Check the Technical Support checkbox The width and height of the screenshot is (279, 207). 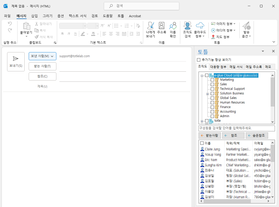pos(212,89)
